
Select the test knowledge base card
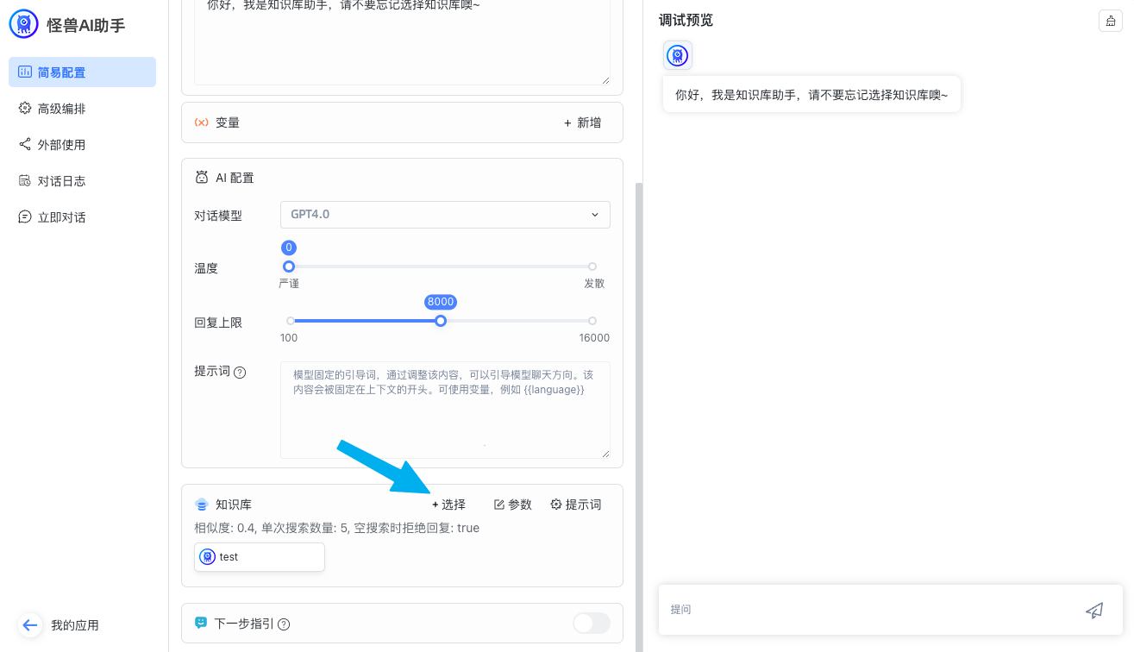[260, 557]
